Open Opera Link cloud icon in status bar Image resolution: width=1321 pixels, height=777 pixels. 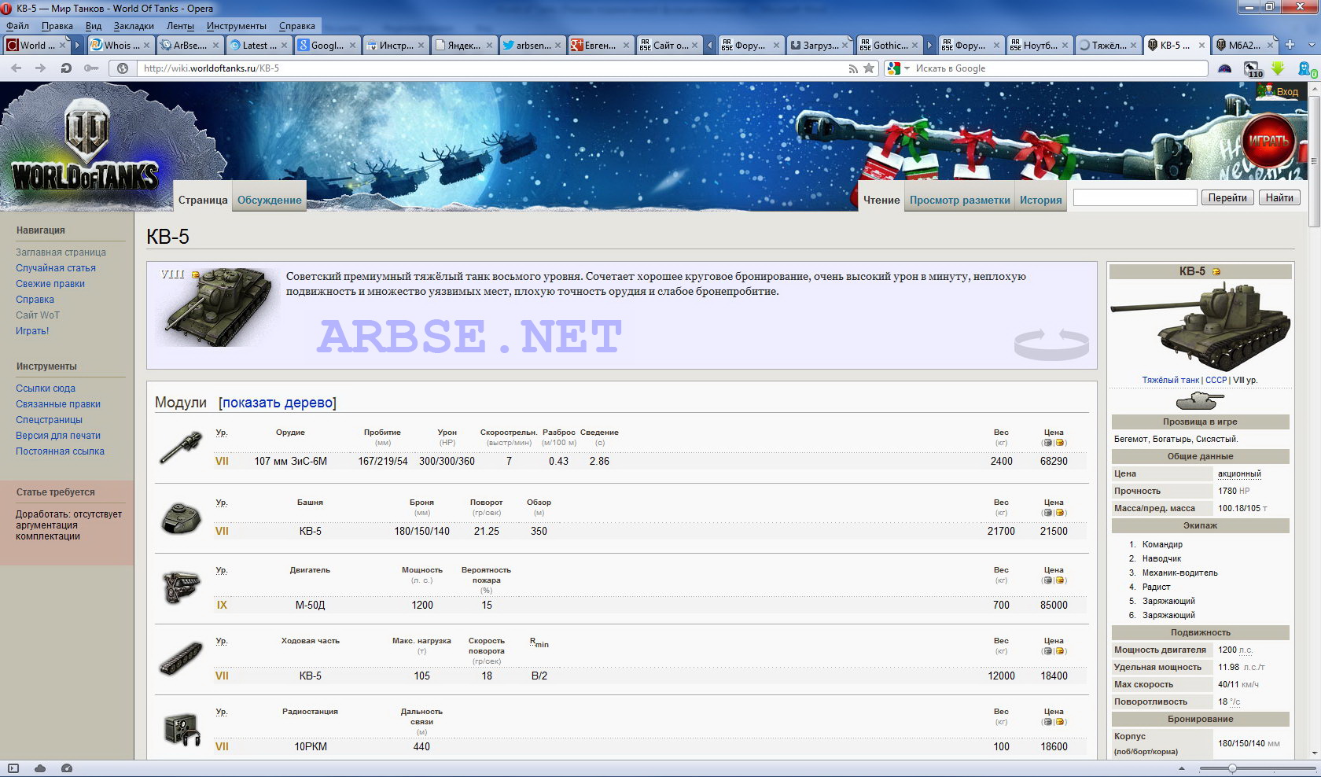coord(39,768)
